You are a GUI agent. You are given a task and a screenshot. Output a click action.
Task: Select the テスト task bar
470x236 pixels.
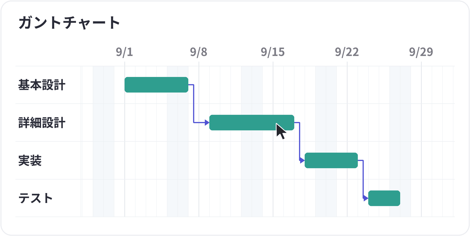coord(384,198)
